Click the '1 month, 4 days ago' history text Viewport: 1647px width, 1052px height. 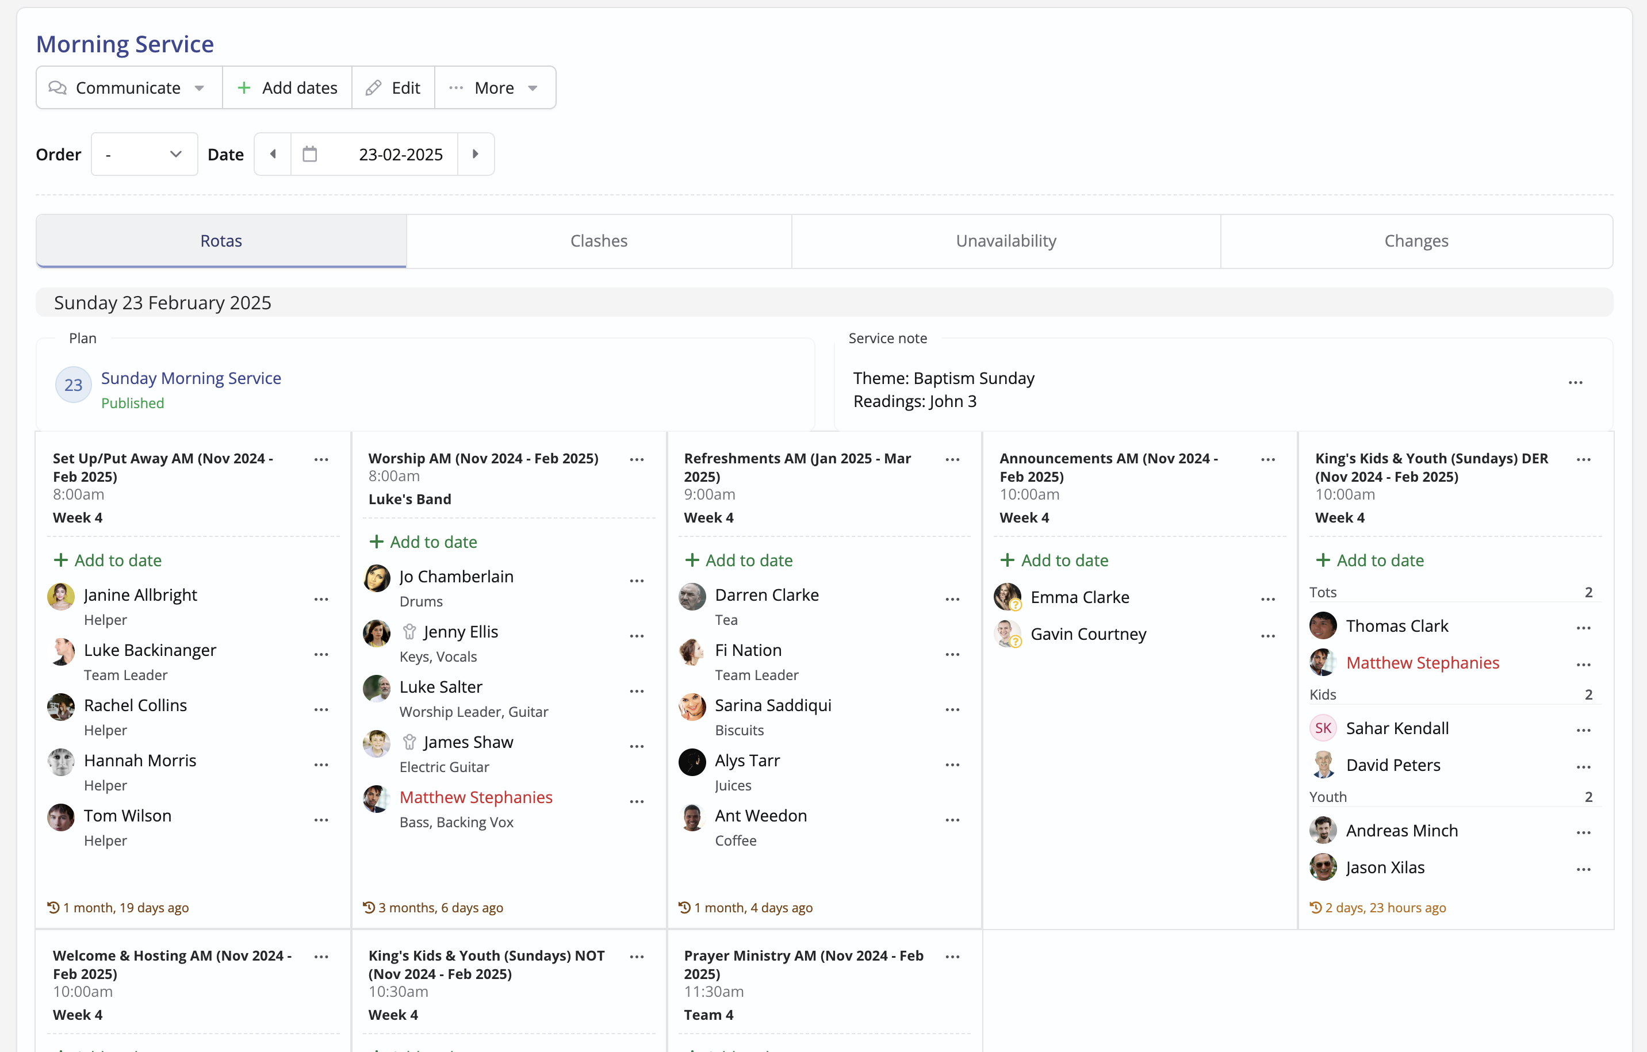753,907
